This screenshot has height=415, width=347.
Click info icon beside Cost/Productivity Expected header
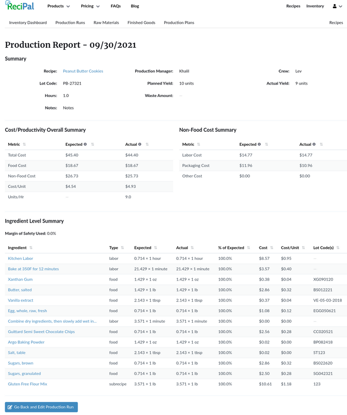click(85, 144)
